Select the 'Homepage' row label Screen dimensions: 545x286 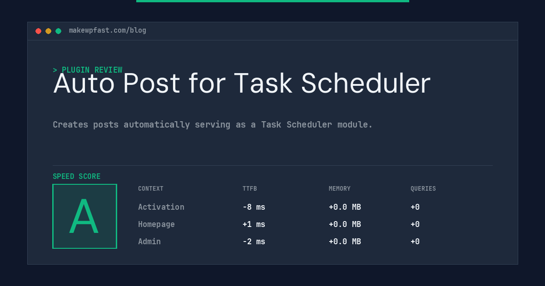click(156, 224)
